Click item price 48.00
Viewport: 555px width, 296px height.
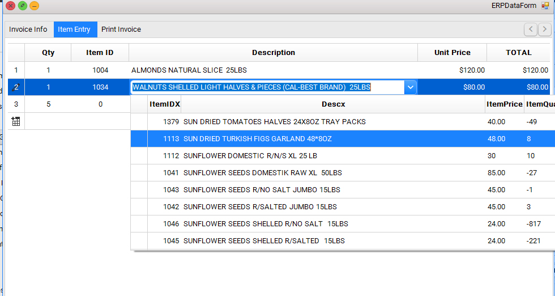coord(496,138)
